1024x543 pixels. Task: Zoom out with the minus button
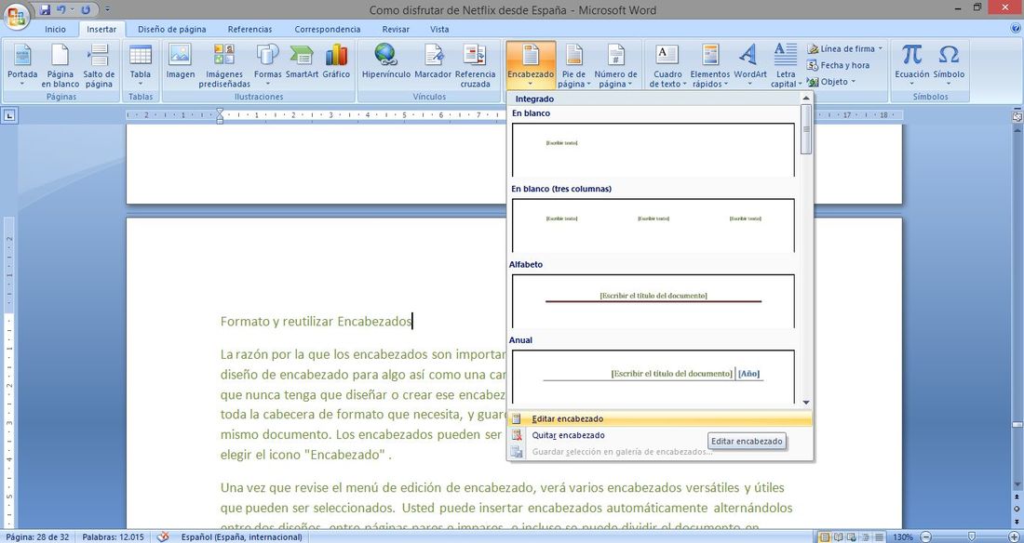(x=925, y=537)
